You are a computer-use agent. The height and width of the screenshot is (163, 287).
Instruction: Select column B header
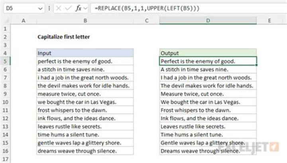tap(85, 21)
